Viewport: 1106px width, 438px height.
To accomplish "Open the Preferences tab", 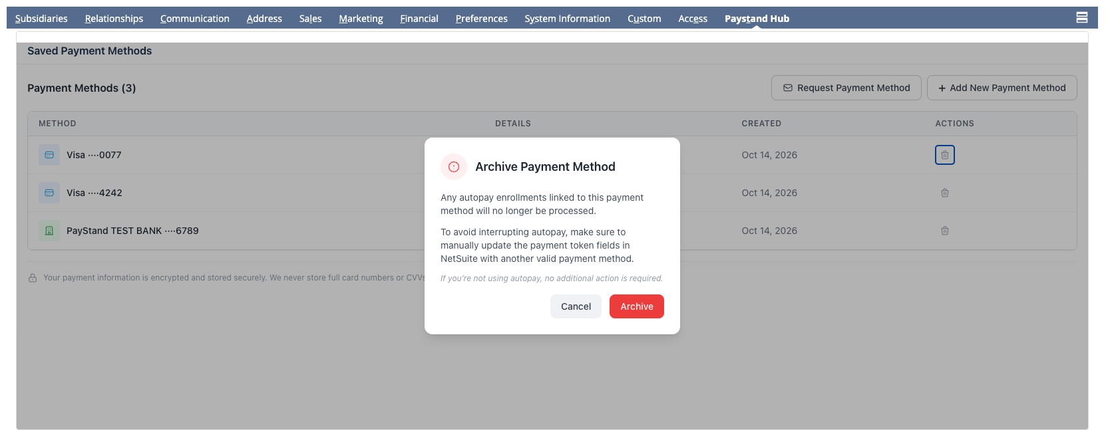I will tap(482, 19).
